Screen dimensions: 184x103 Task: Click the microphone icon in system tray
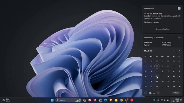click(x=158, y=100)
